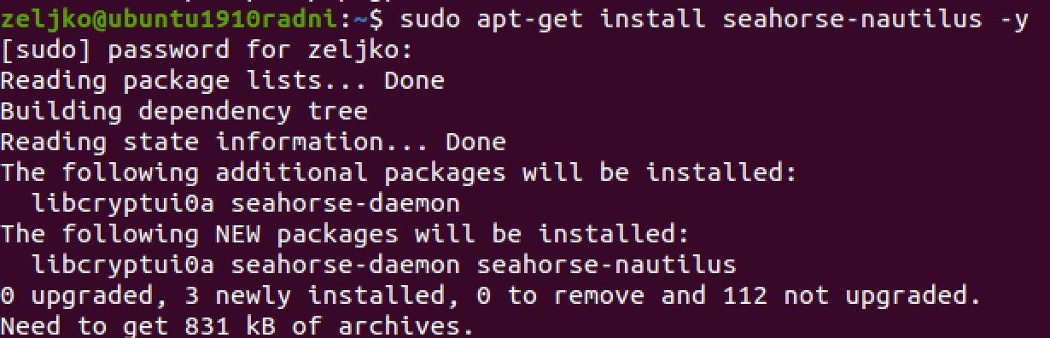Click seahorse-daemon in the NEW packages list
This screenshot has width=1050, height=338.
click(346, 265)
